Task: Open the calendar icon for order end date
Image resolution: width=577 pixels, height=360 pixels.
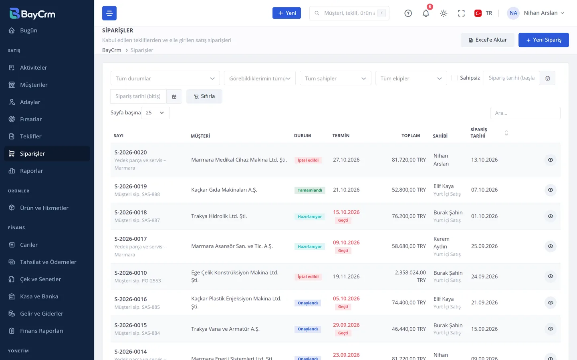Action: 174,96
